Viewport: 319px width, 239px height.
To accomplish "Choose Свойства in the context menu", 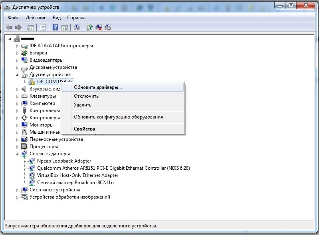I will tap(123, 129).
